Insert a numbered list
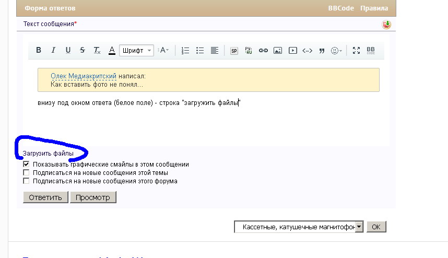 click(185, 51)
